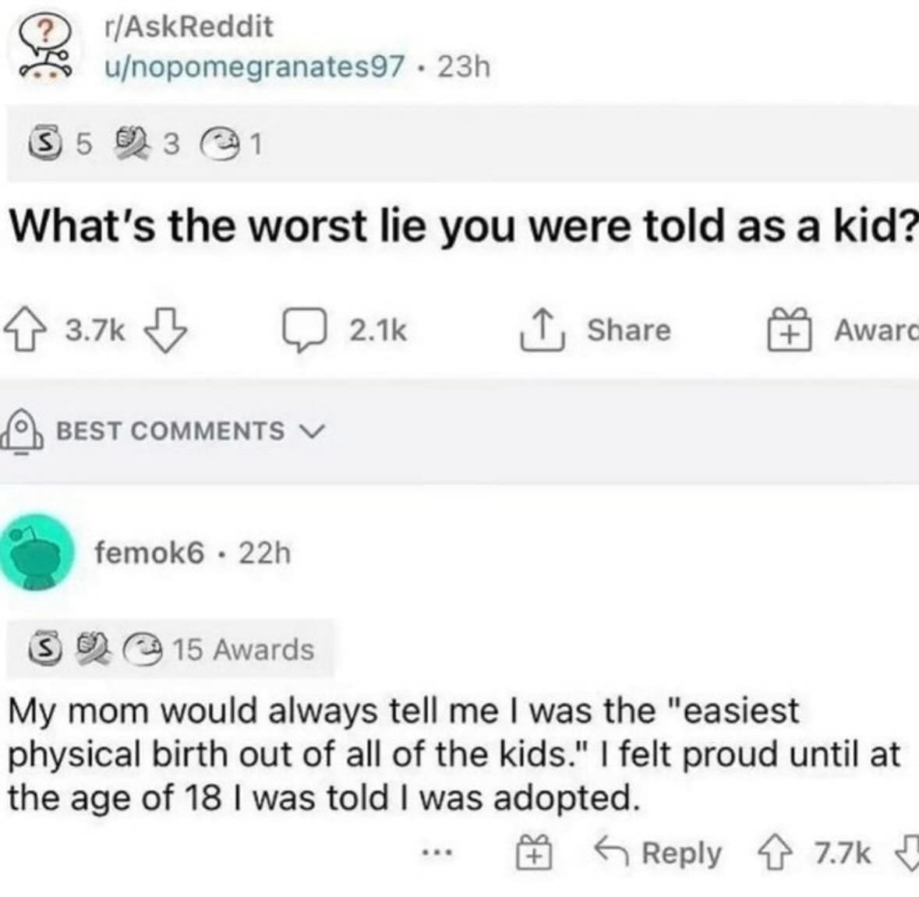Click the Share button label
Screen dimensions: 919x897
click(x=628, y=330)
